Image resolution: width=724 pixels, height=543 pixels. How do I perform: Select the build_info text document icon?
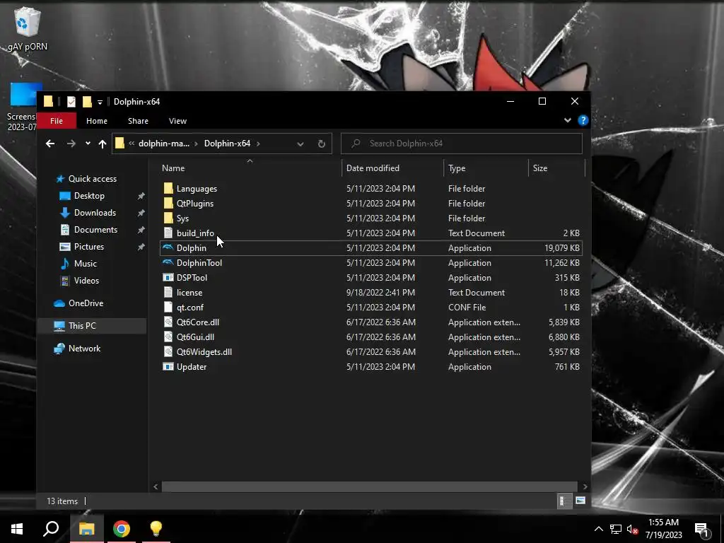(x=168, y=233)
